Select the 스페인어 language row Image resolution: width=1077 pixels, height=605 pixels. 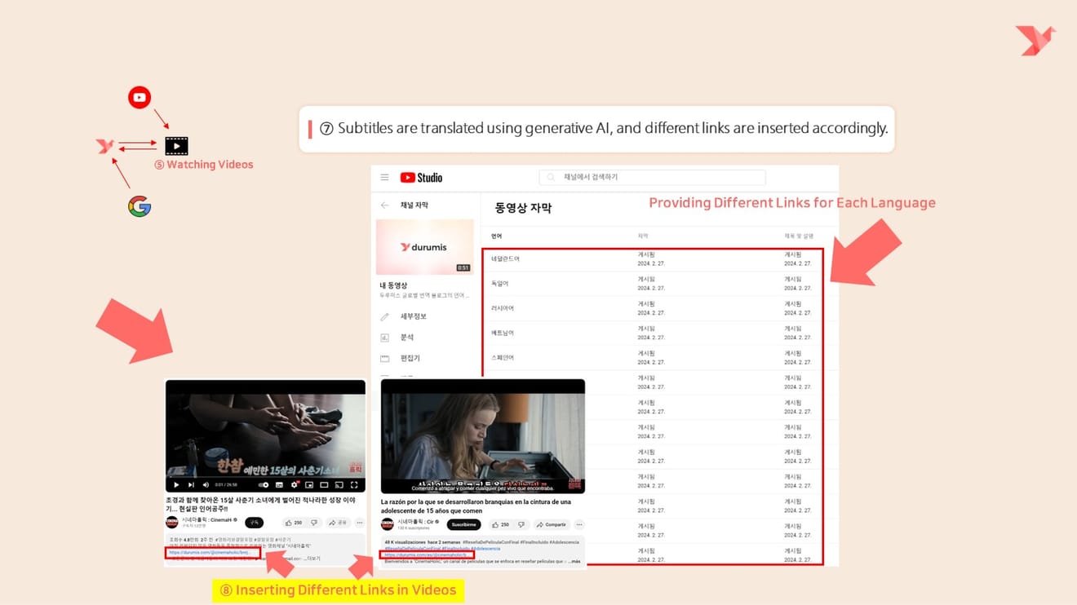(x=653, y=357)
